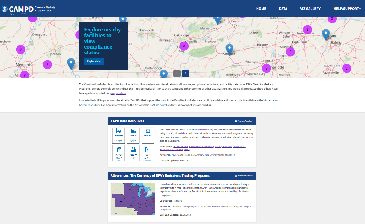Image resolution: width=365 pixels, height=224 pixels.
Task: Click the Summary Data bar chart icon
Action: (x=133, y=130)
